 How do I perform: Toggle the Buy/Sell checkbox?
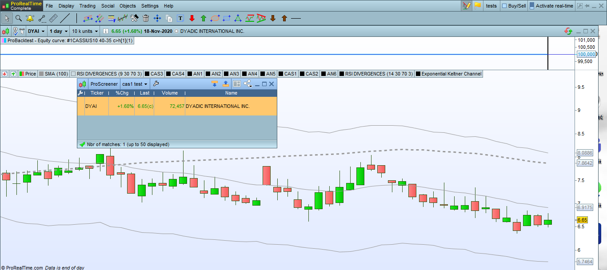[504, 6]
